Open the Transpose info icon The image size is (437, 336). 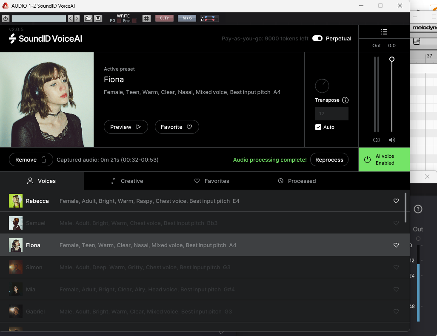pyautogui.click(x=345, y=100)
